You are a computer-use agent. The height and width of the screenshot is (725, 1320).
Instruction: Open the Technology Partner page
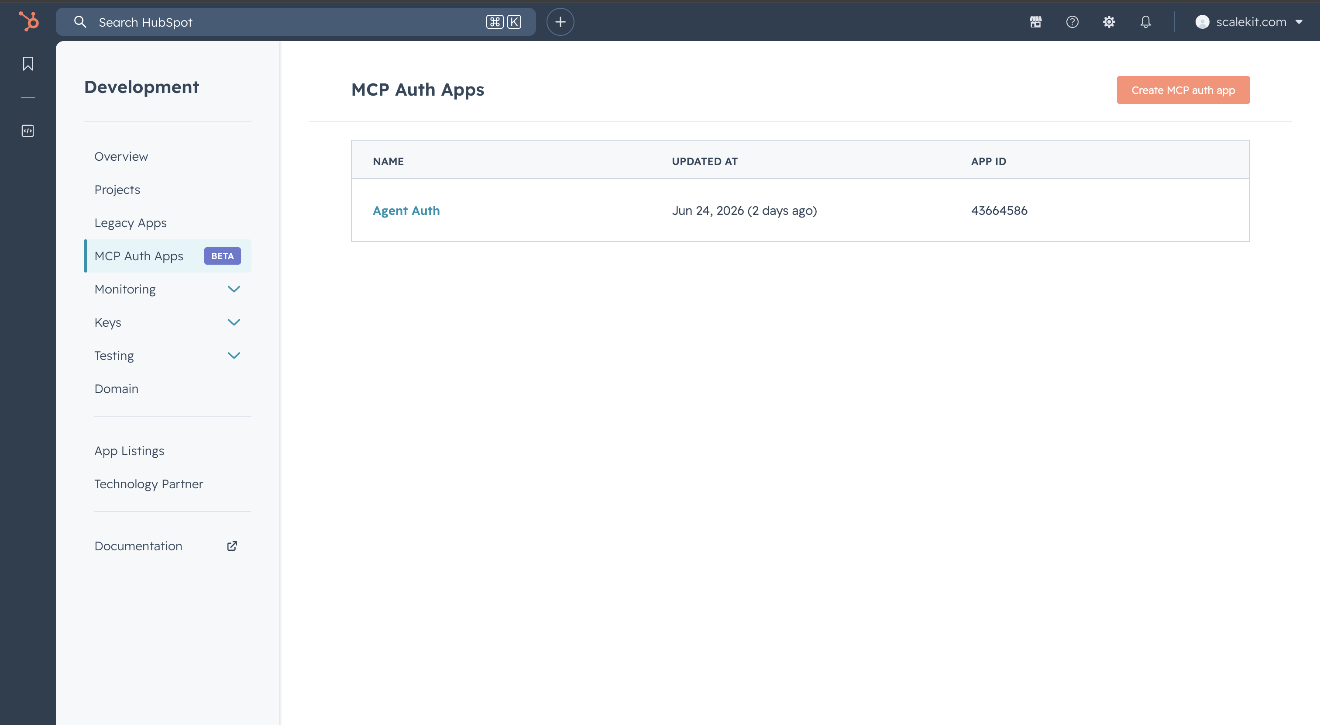click(x=148, y=484)
